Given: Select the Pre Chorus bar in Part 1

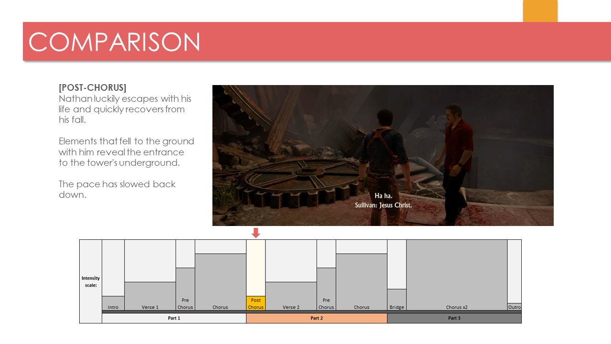Looking at the screenshot, I should (x=185, y=289).
